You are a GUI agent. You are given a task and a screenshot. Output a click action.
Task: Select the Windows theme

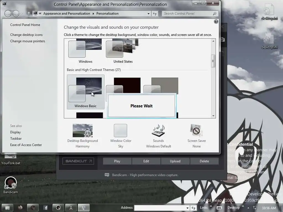[85, 51]
